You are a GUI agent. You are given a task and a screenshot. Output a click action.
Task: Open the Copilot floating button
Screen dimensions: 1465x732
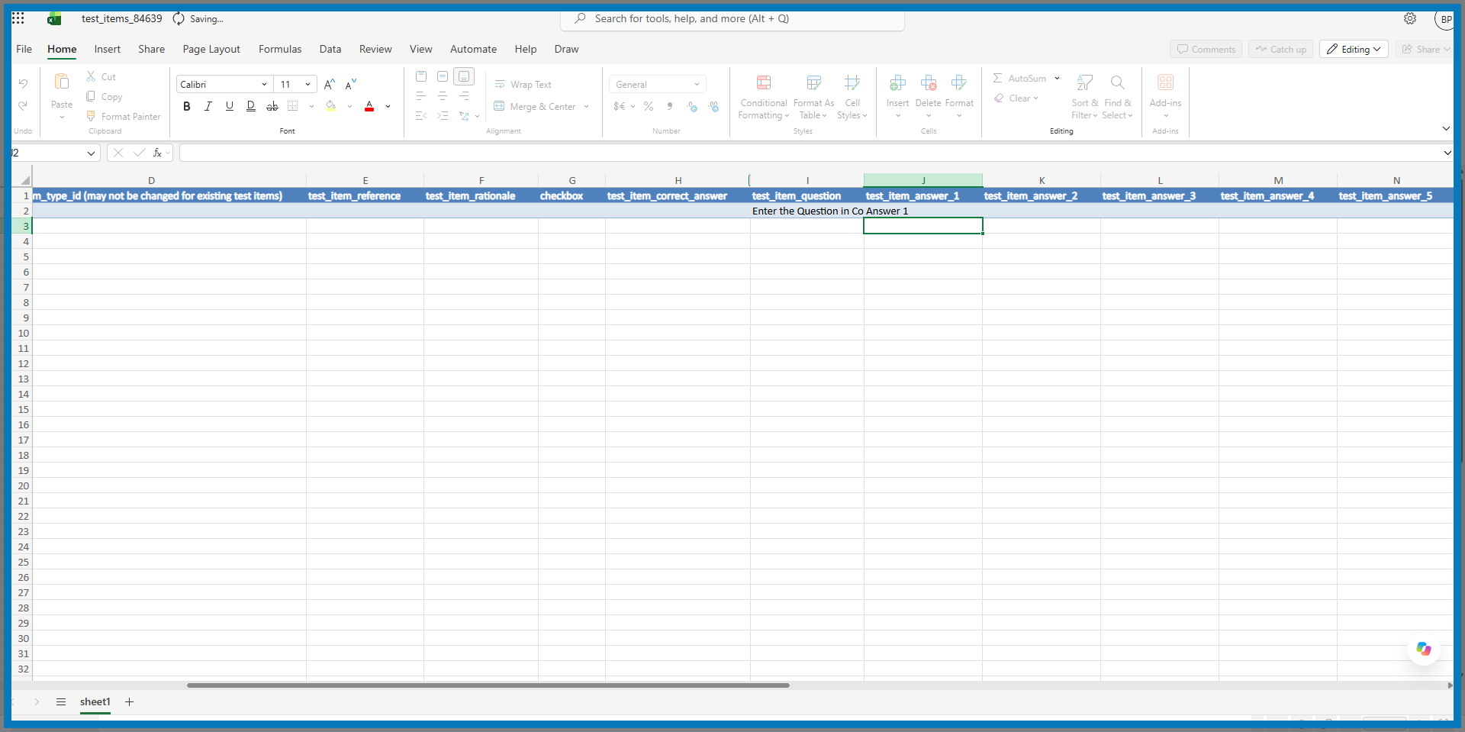(x=1424, y=649)
